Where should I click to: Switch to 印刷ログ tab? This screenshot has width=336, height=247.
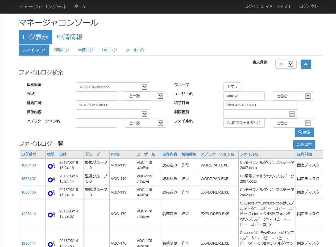pos(62,50)
